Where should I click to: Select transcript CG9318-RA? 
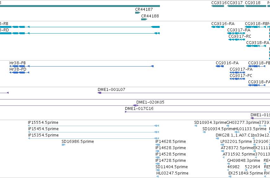point(256,46)
